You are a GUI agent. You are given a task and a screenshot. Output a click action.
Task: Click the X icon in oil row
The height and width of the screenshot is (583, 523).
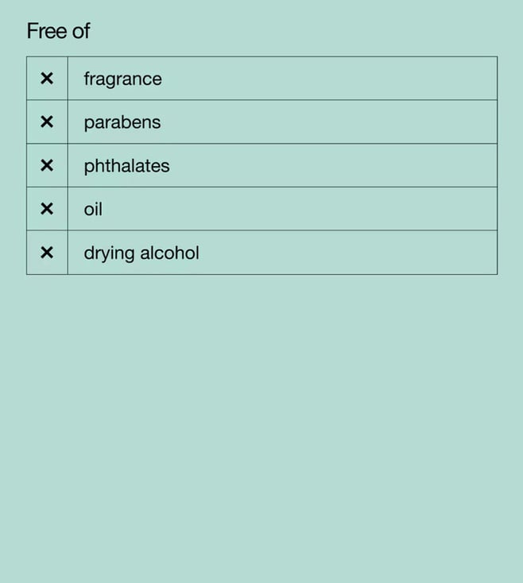pos(47,209)
